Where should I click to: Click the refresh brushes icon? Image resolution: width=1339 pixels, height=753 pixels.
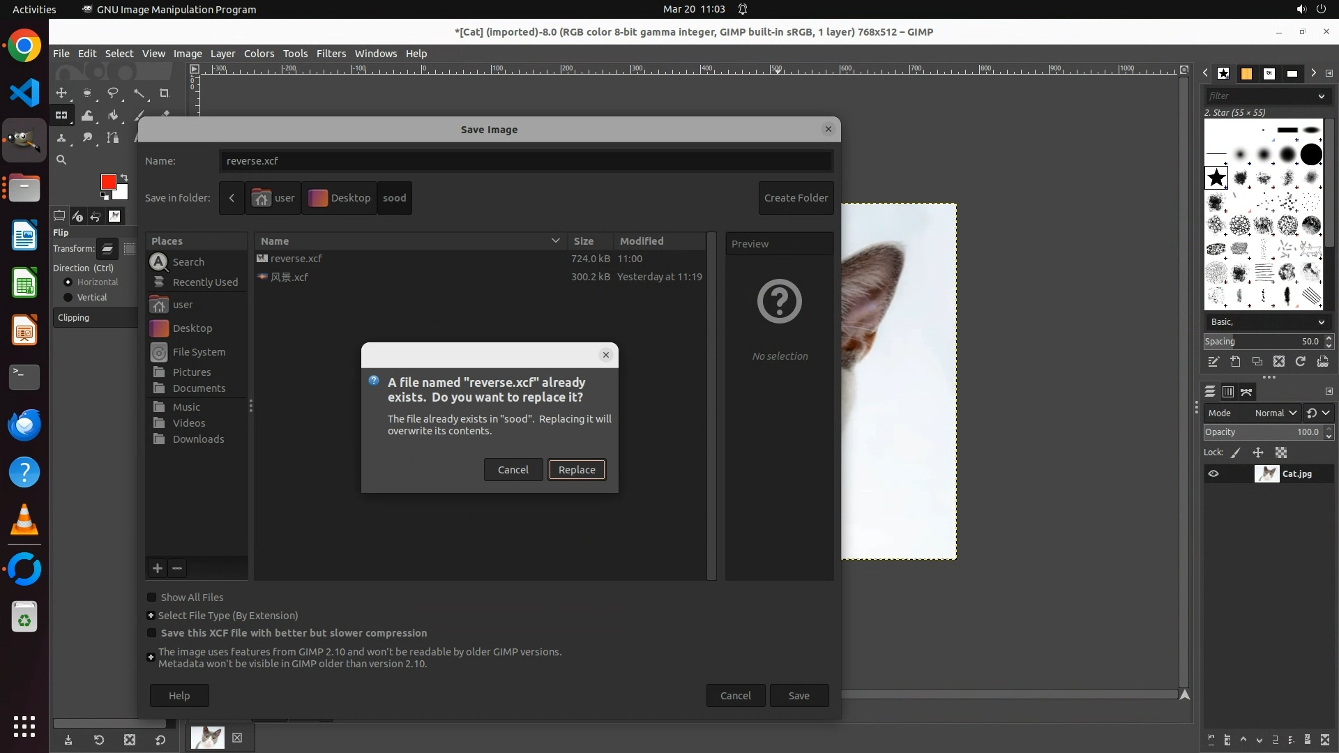coord(1301,361)
